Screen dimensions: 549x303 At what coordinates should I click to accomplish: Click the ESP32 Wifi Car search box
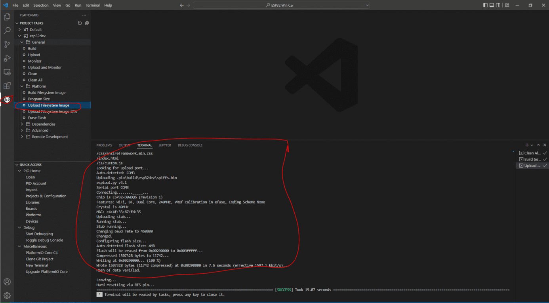coord(281,5)
